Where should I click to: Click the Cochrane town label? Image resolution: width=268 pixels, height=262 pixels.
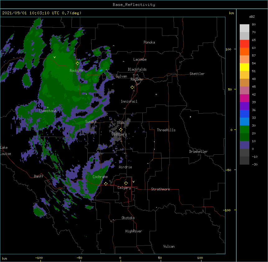(100, 177)
